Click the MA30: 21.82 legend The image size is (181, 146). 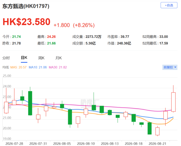pyautogui.click(x=58, y=67)
